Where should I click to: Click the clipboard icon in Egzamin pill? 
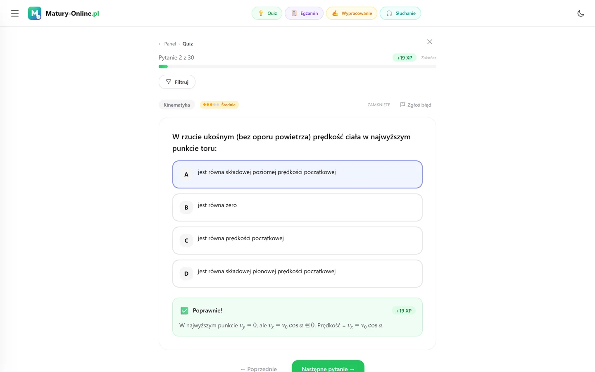click(x=294, y=13)
